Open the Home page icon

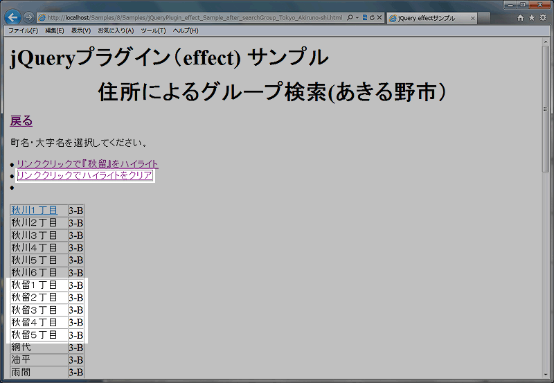(x=521, y=18)
